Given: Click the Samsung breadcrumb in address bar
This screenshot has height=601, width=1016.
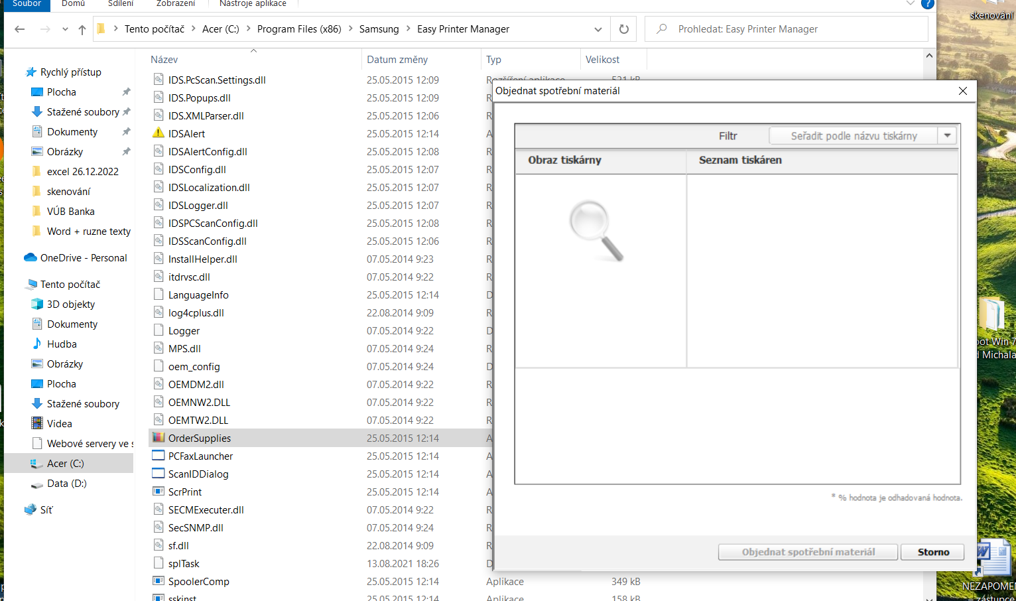Looking at the screenshot, I should (x=379, y=29).
